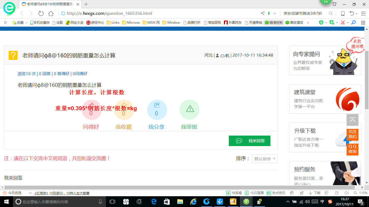Click the 问得好 thumbs-up circle
369x207 pixels.
(x=91, y=110)
